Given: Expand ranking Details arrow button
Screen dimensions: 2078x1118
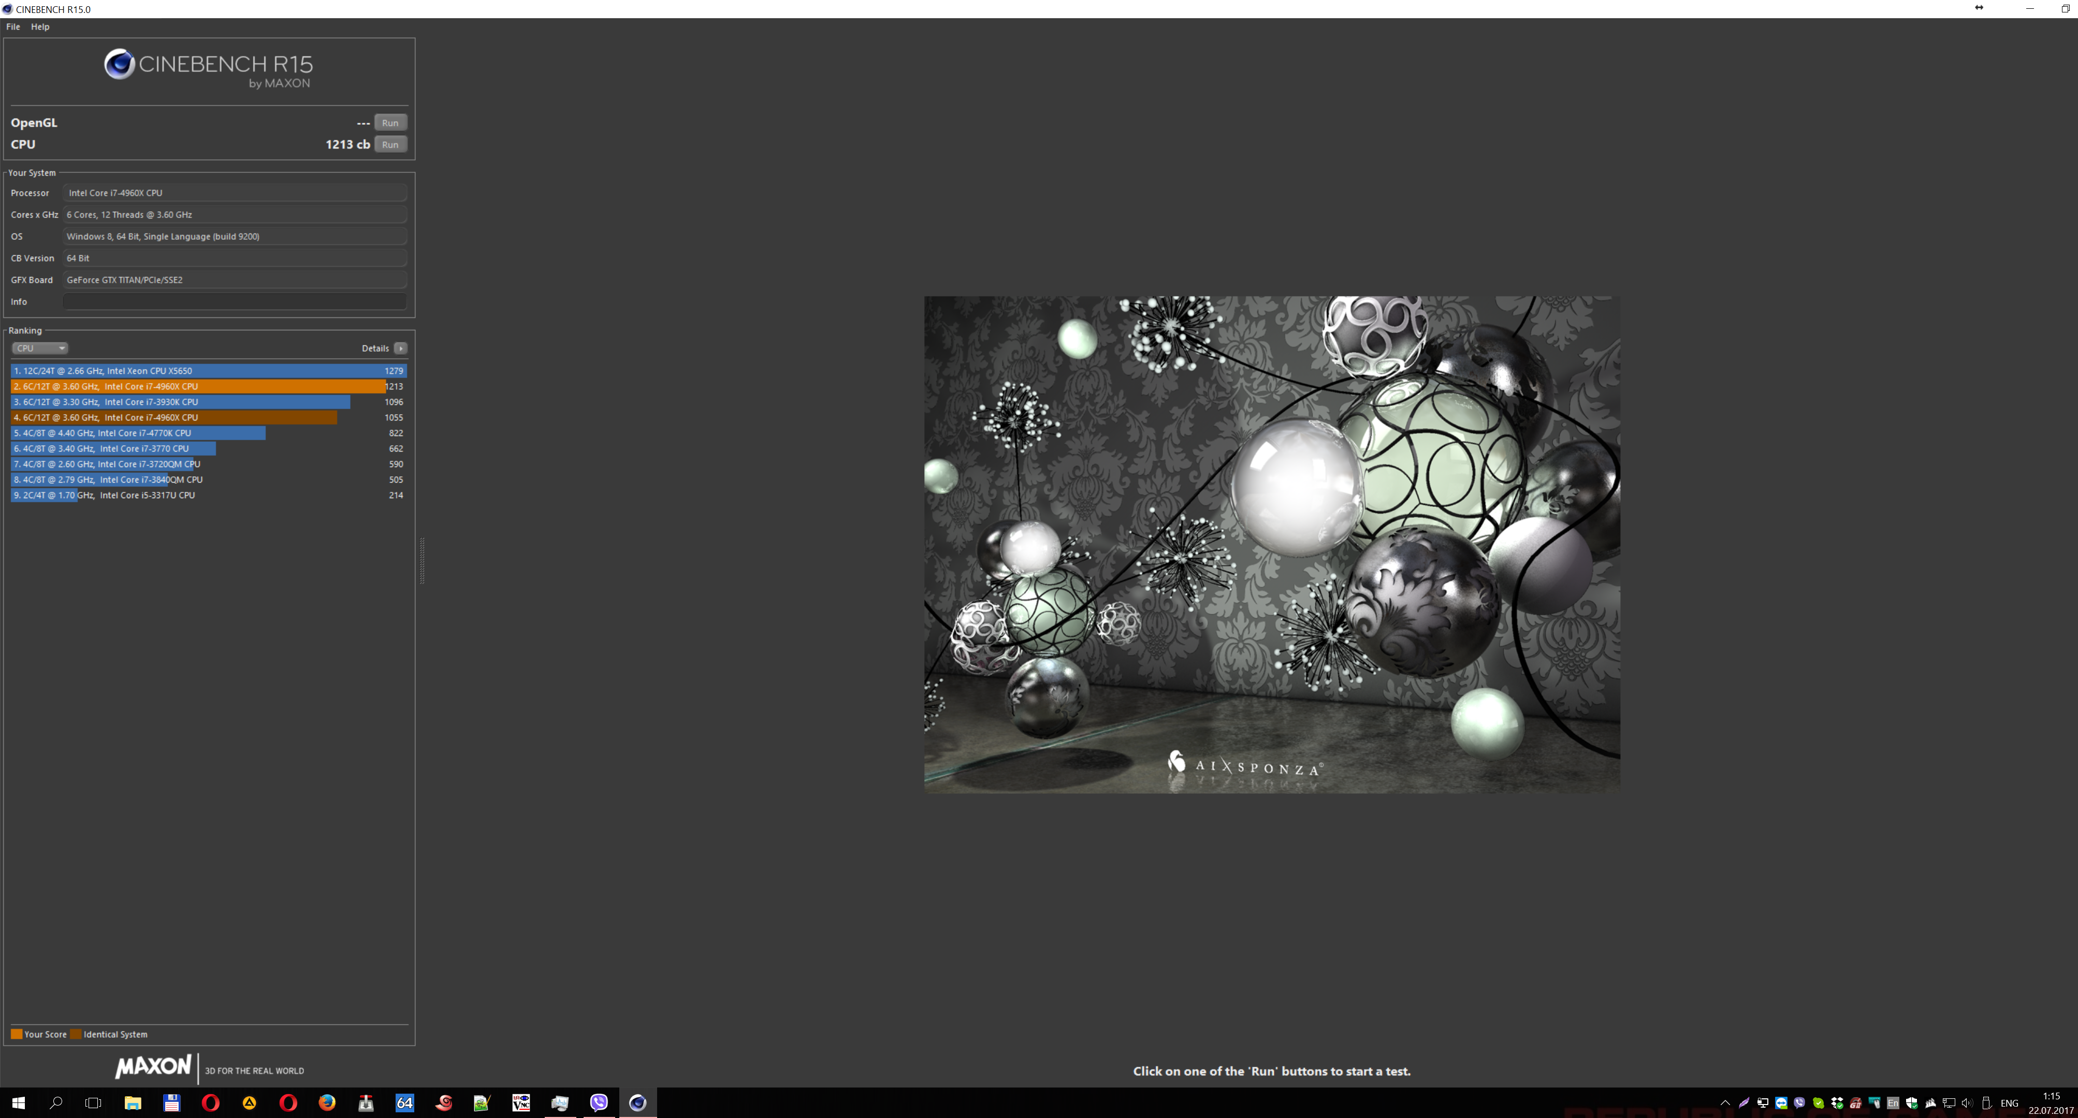Looking at the screenshot, I should coord(400,349).
